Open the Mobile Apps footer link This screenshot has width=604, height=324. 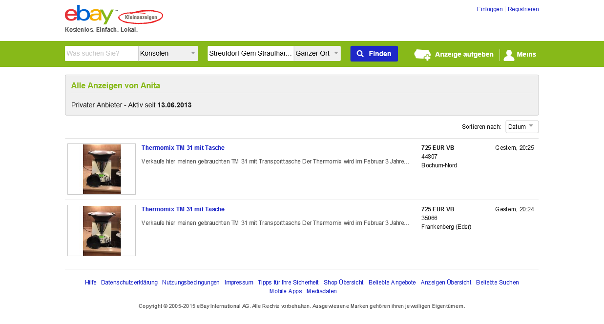286,291
